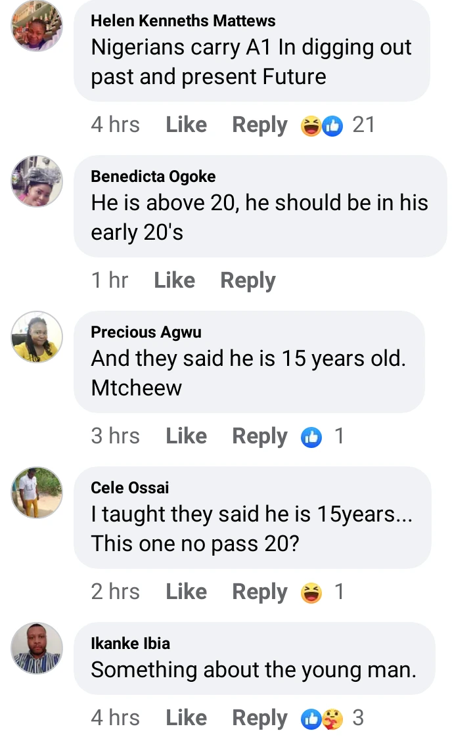Like Ikanke Ibia's comment
The width and height of the screenshot is (473, 737).
(x=186, y=718)
